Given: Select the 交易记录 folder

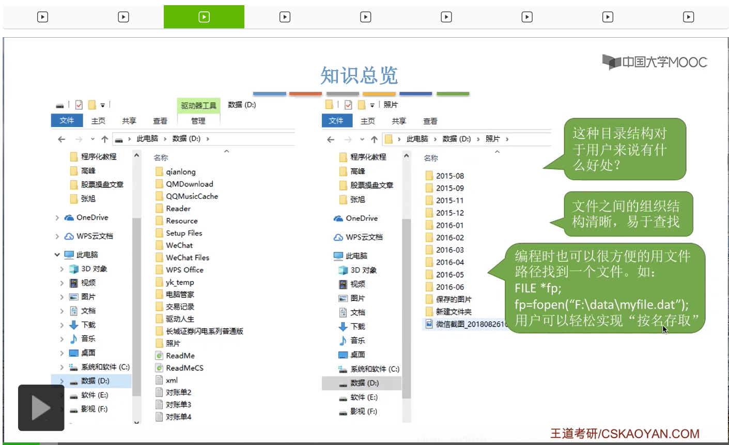Looking at the screenshot, I should (x=175, y=307).
